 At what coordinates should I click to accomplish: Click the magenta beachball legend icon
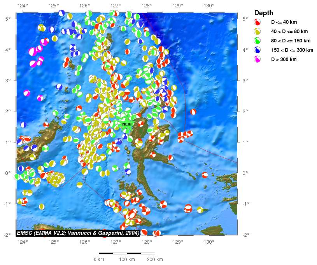[x=257, y=59]
